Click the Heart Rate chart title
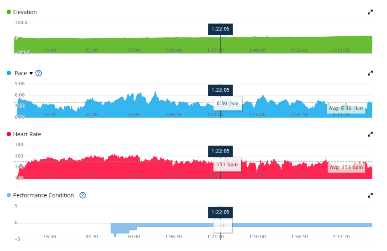Image resolution: width=387 pixels, height=251 pixels. point(27,134)
